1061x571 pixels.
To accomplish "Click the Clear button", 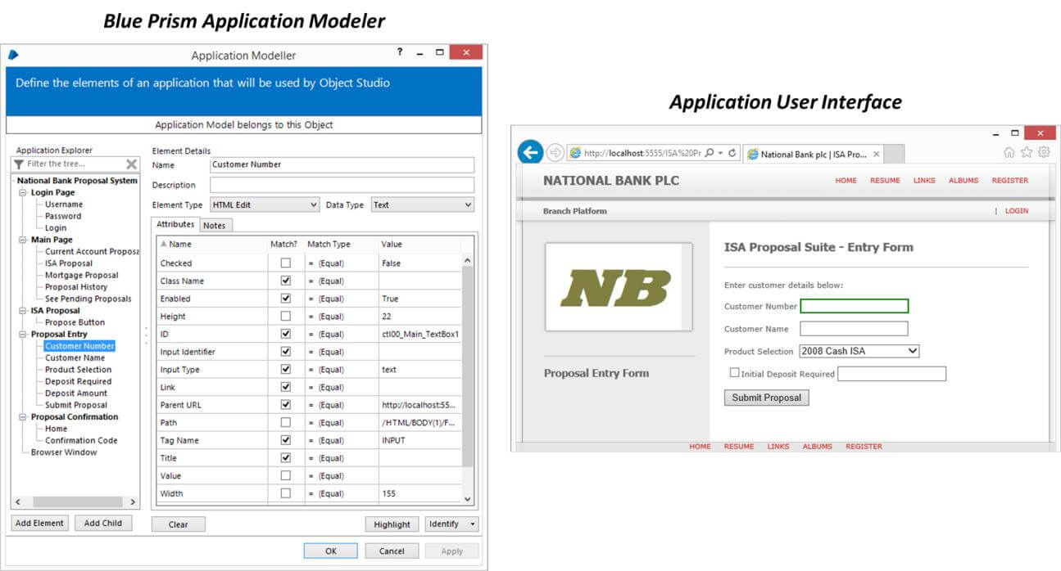I will pyautogui.click(x=179, y=524).
